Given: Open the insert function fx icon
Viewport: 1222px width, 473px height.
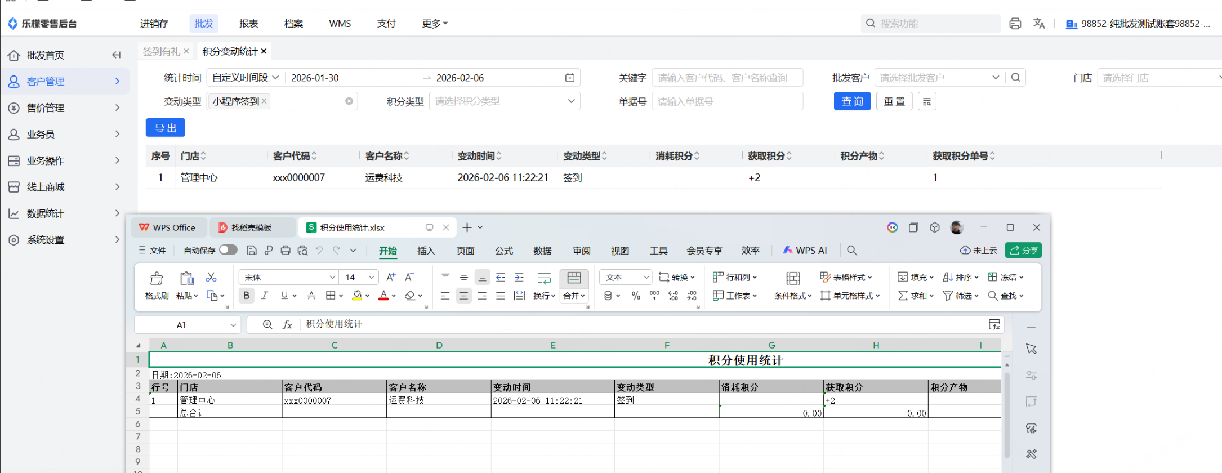Looking at the screenshot, I should pos(287,325).
